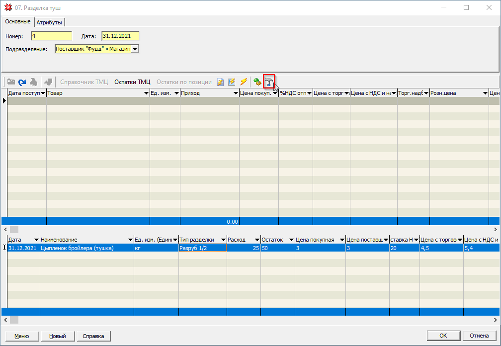Viewport: 501px width, 346px height.
Task: Click the hammer tool icon in toolbar
Action: (x=269, y=82)
